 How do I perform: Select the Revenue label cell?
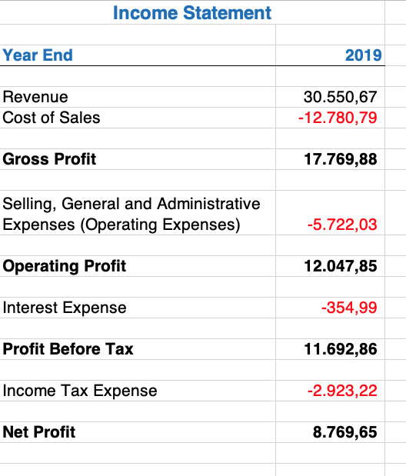coord(138,97)
